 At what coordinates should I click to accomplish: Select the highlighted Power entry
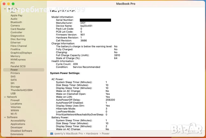coord(23,70)
